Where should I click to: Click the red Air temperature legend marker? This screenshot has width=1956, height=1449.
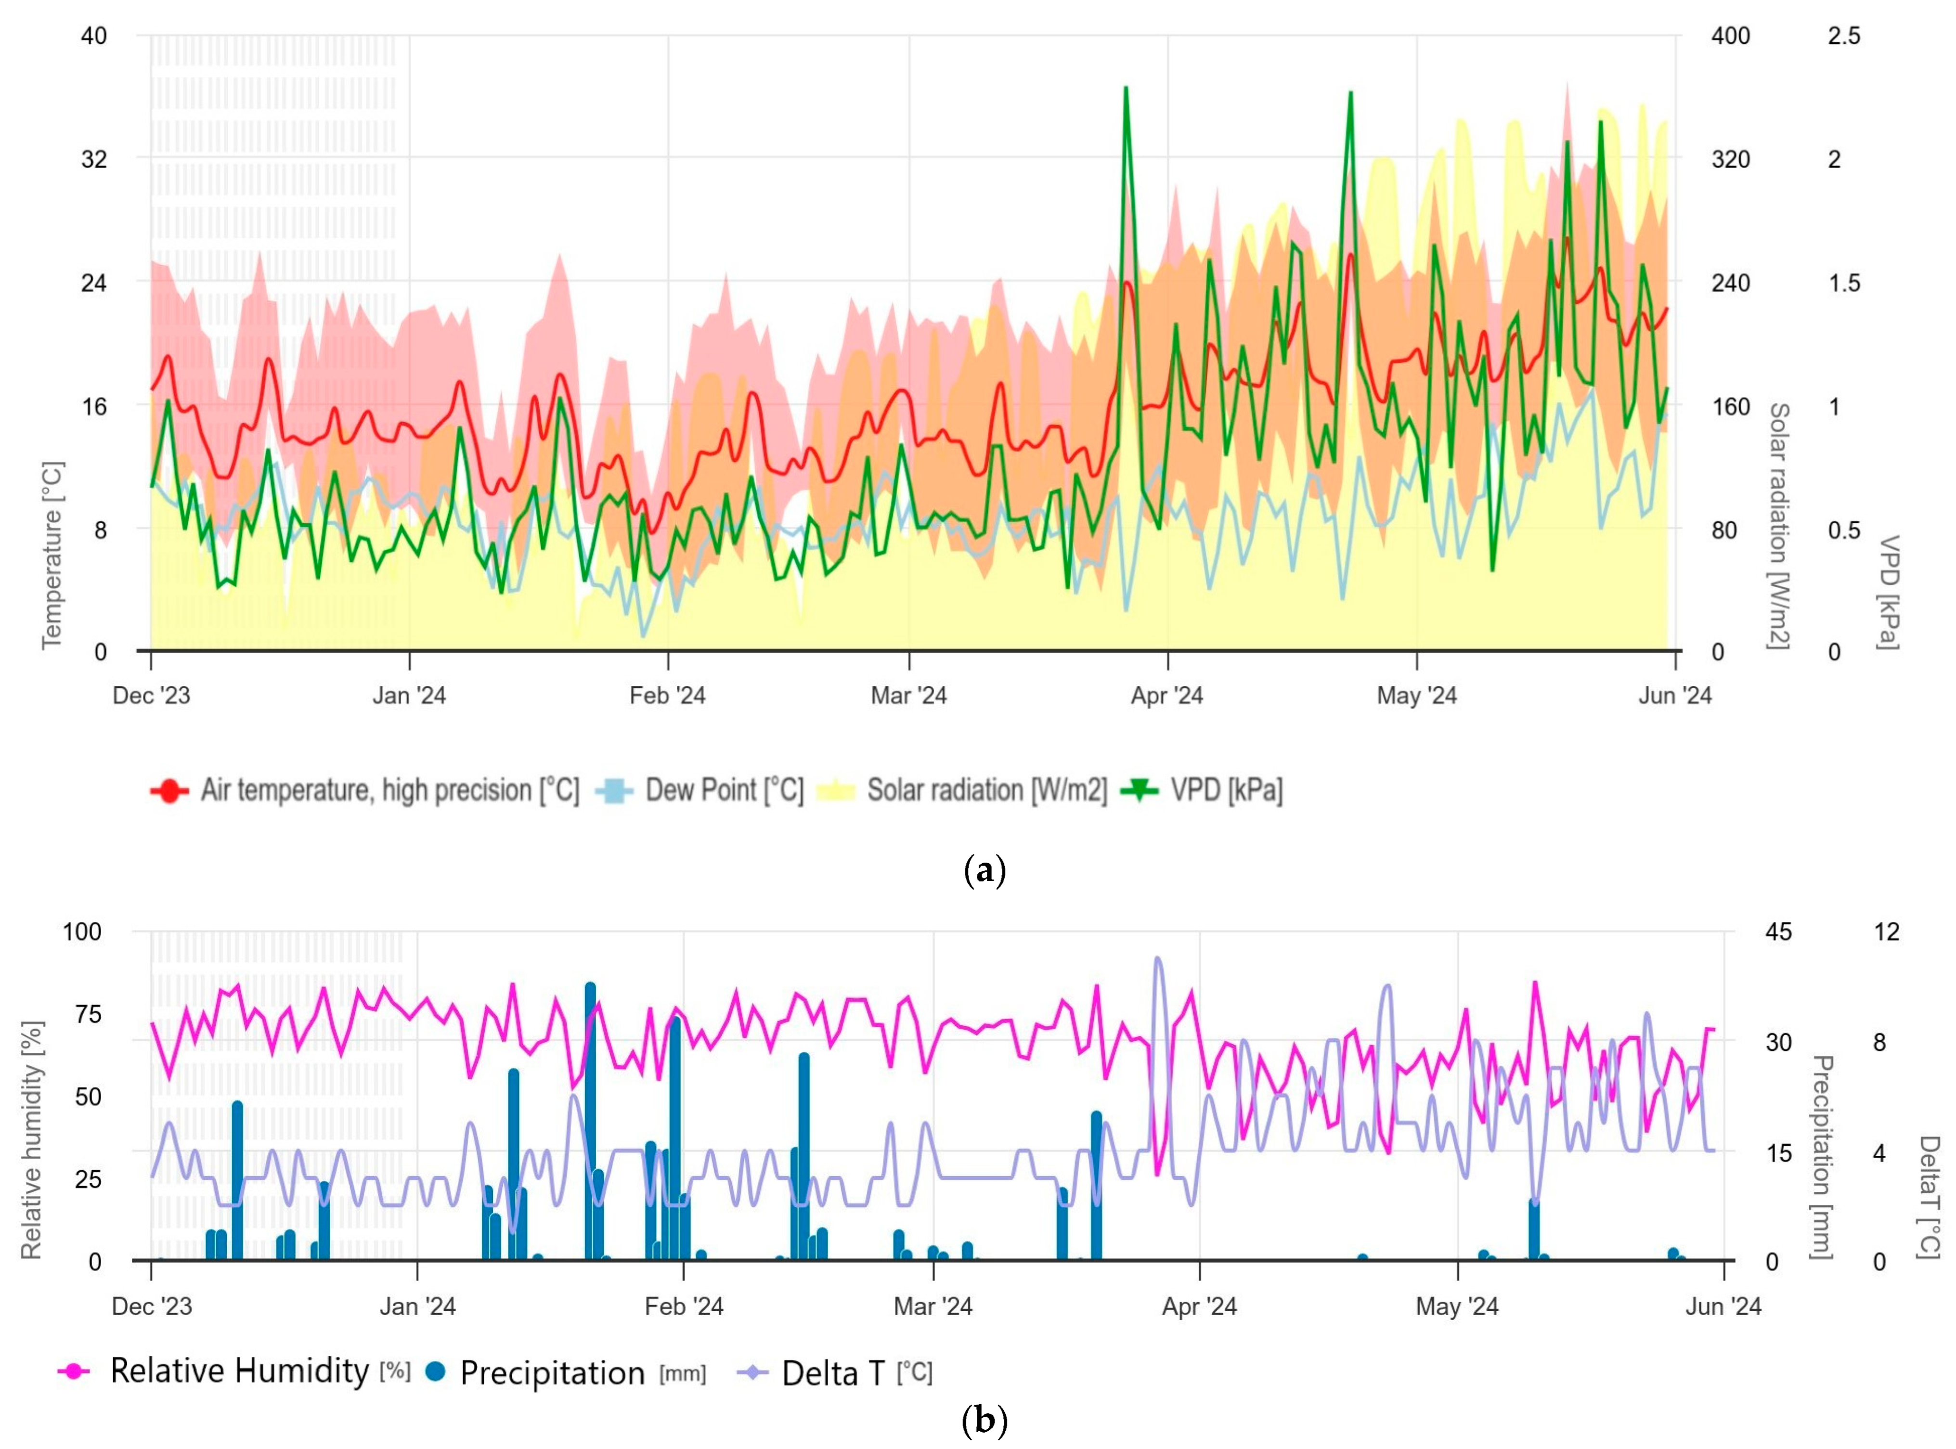169,790
